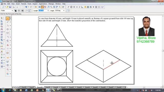This screenshot has height=92, width=164.
Task: Open the Applications menu
Action: tap(43, 4)
